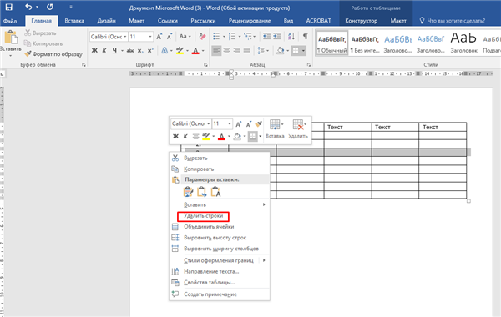Show paragraph marks with the pilcrow icon

(x=306, y=36)
